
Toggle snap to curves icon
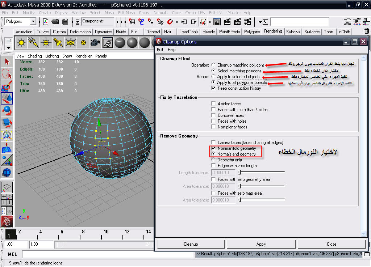coord(141,22)
